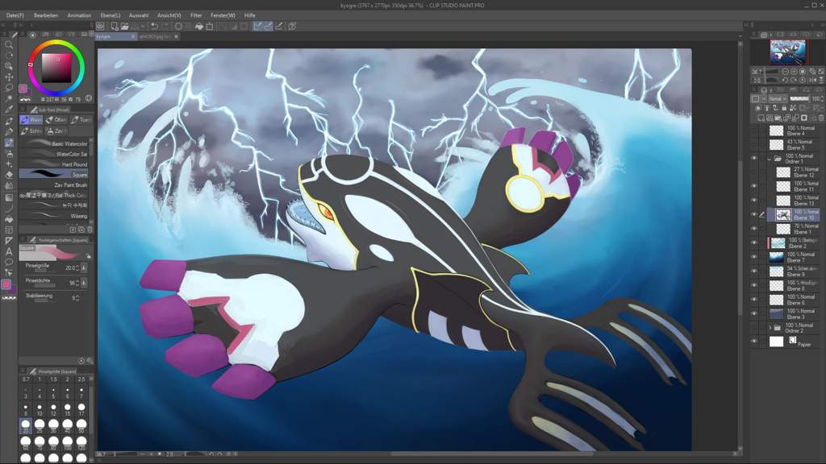The image size is (826, 464).
Task: Select the Text tool
Action: tap(8, 251)
